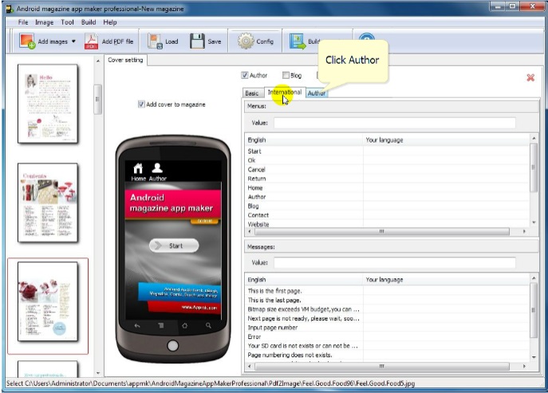Open the Help menu

[x=110, y=22]
